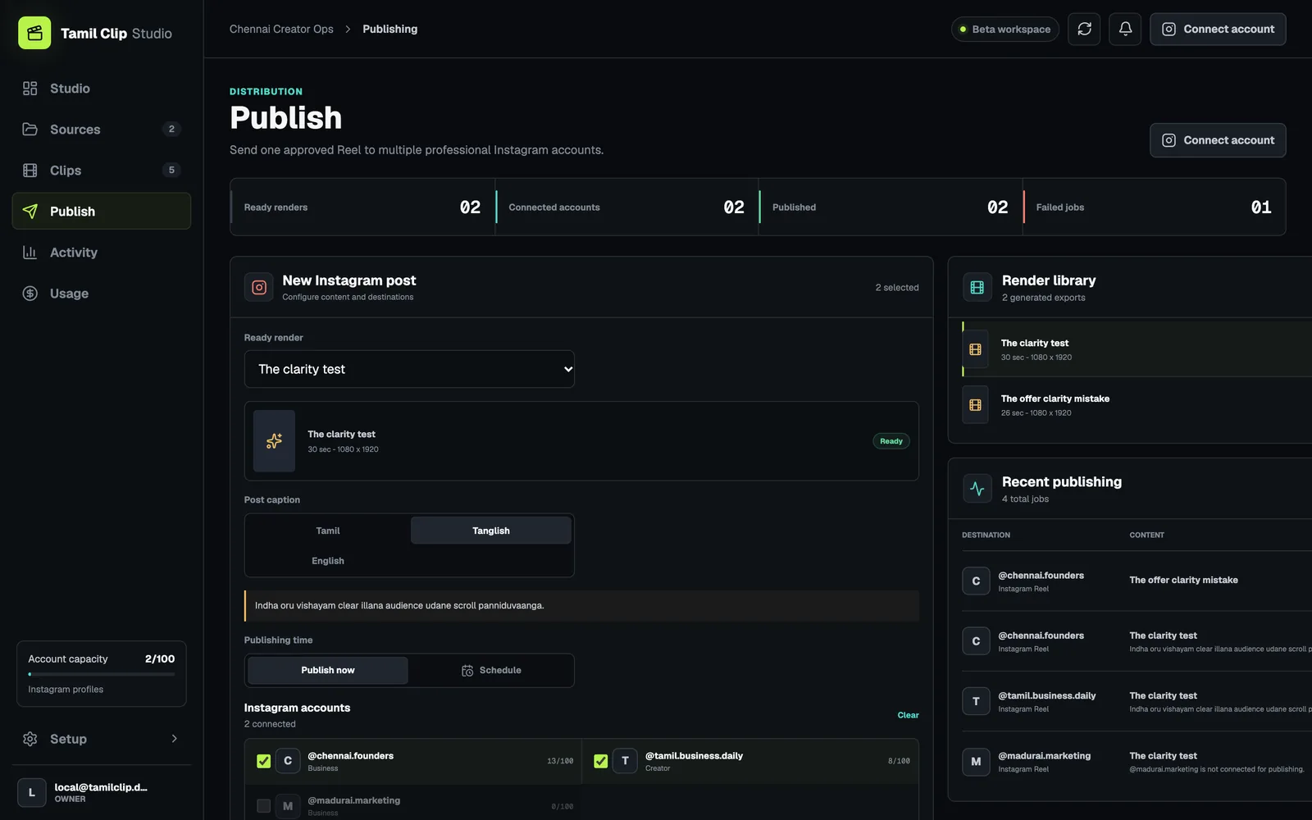Click the pulse icon beside Recent publishing

977,489
